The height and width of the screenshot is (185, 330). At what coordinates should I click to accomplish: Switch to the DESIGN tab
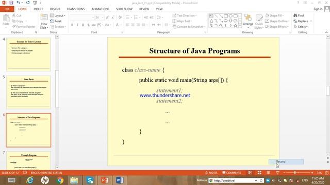click(55, 9)
